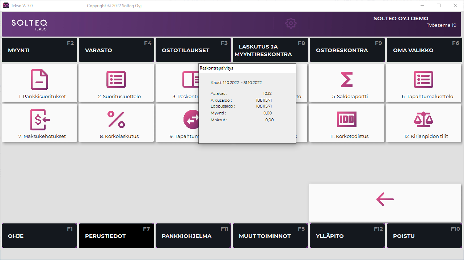Go to the Ostoreskontra menu
Image resolution: width=464 pixels, height=260 pixels.
[347, 50]
